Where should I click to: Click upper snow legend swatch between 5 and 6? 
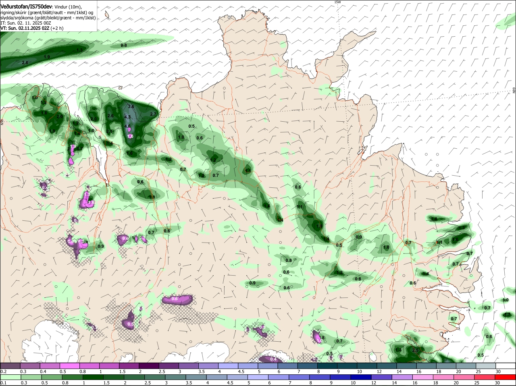coord(268,365)
